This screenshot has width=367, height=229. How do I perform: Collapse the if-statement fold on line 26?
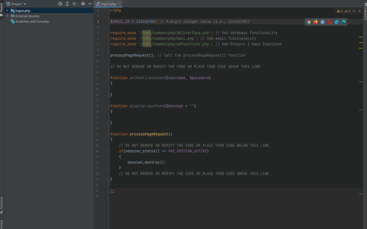tap(108, 151)
